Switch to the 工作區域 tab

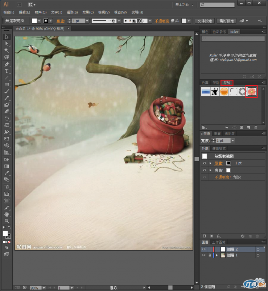click(219, 242)
